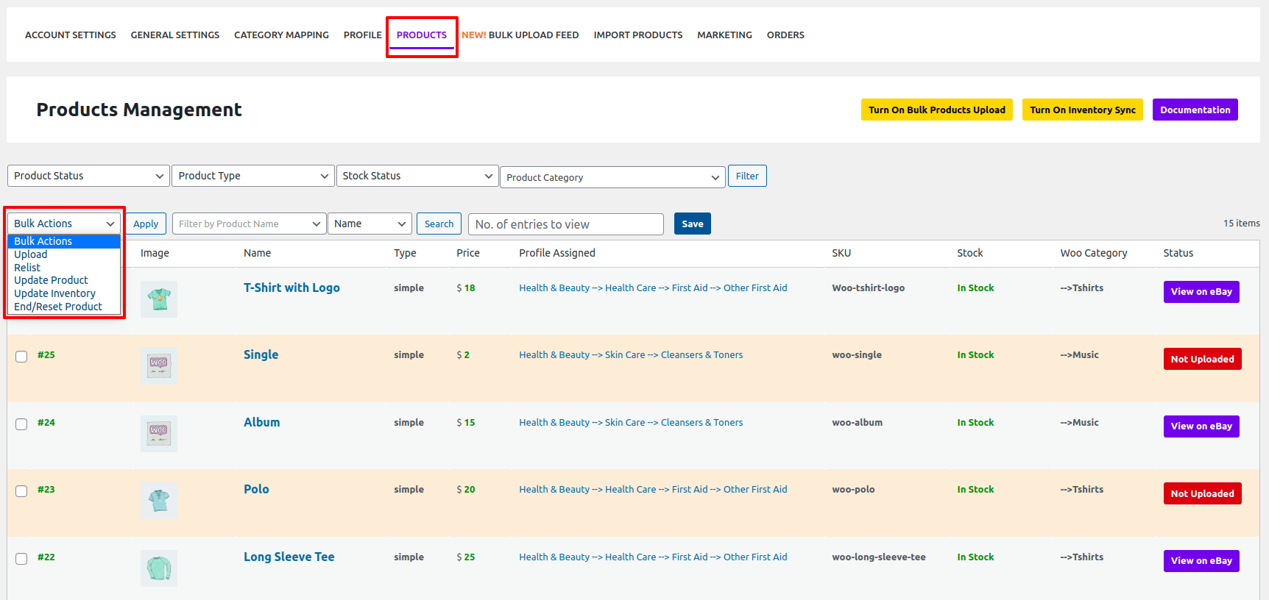Switch to Category Mapping tab

click(281, 35)
